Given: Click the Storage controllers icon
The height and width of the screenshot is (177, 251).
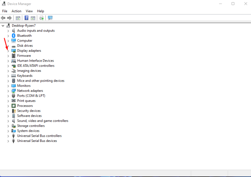Looking at the screenshot, I should pos(14,126).
